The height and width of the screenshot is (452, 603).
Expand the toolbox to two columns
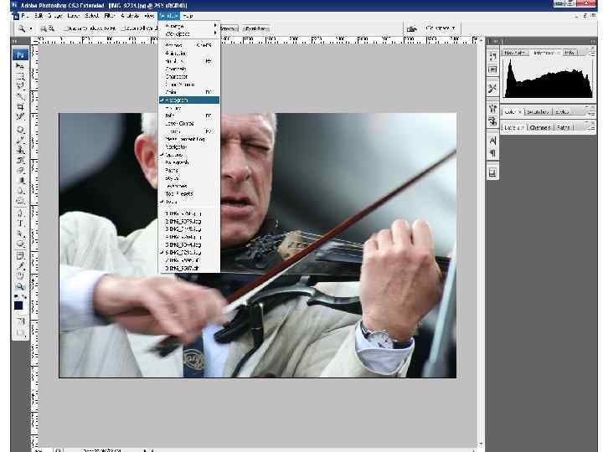[x=14, y=41]
